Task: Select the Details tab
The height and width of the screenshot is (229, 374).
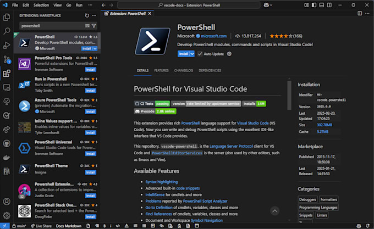Action: [142, 70]
